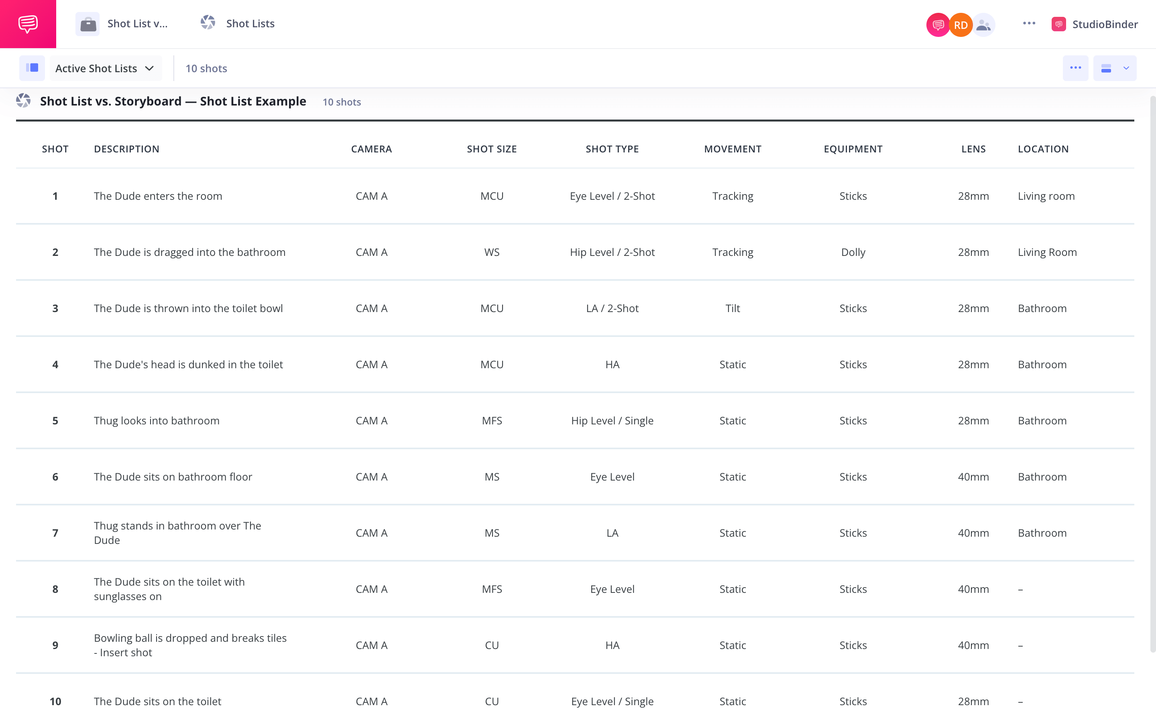Click the description of shot 9, bowling ball insert

(x=190, y=645)
